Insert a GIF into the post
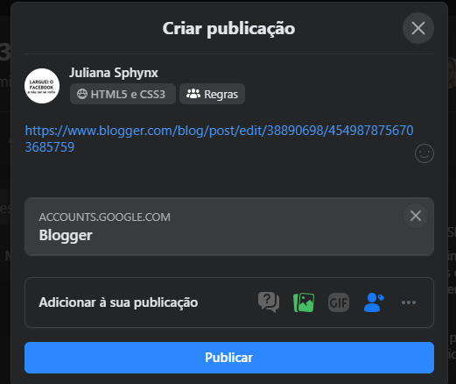 click(339, 302)
